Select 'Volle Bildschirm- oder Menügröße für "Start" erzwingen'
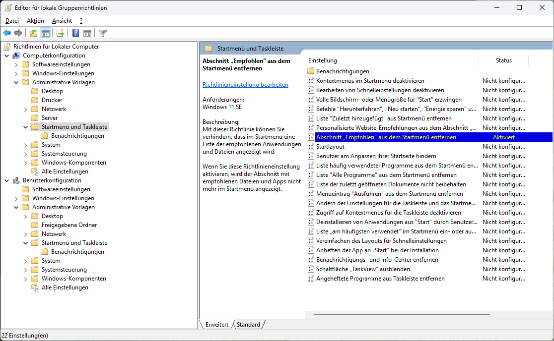 click(x=389, y=100)
